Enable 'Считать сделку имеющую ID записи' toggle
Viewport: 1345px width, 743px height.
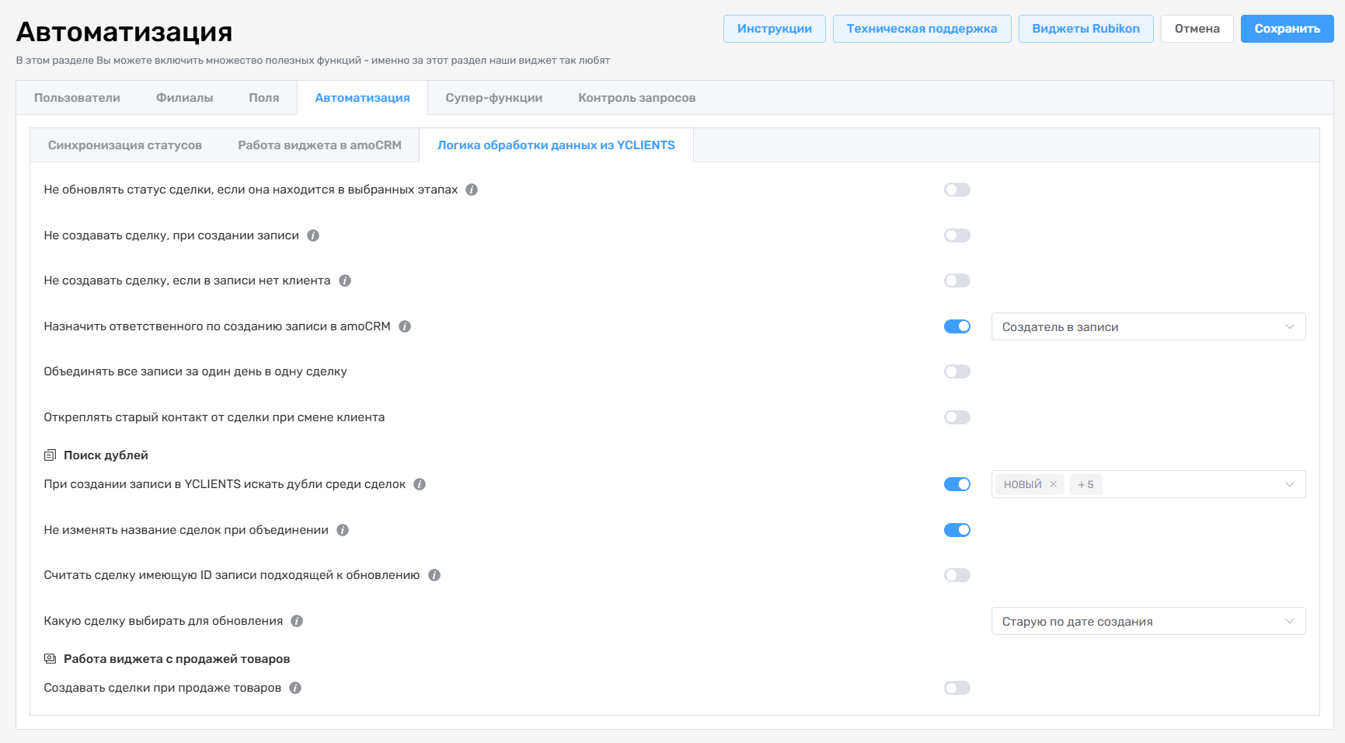coord(957,575)
